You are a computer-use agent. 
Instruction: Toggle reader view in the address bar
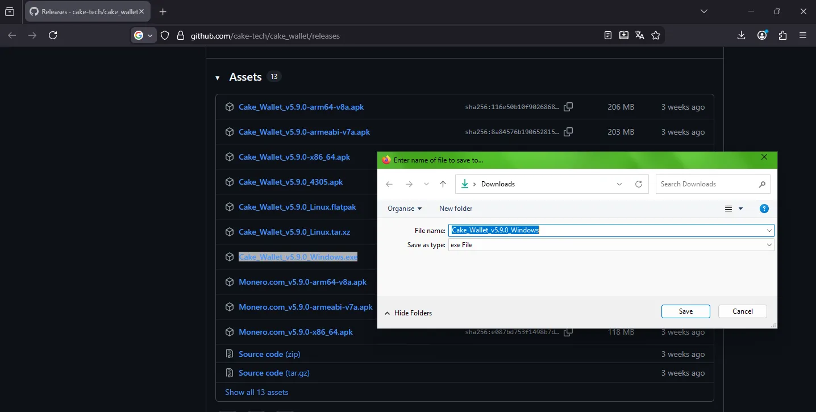pyautogui.click(x=608, y=35)
